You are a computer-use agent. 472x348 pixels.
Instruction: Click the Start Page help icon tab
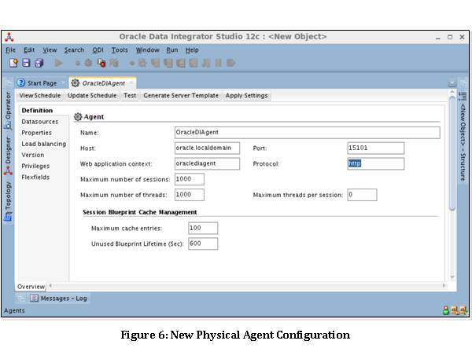(x=21, y=82)
